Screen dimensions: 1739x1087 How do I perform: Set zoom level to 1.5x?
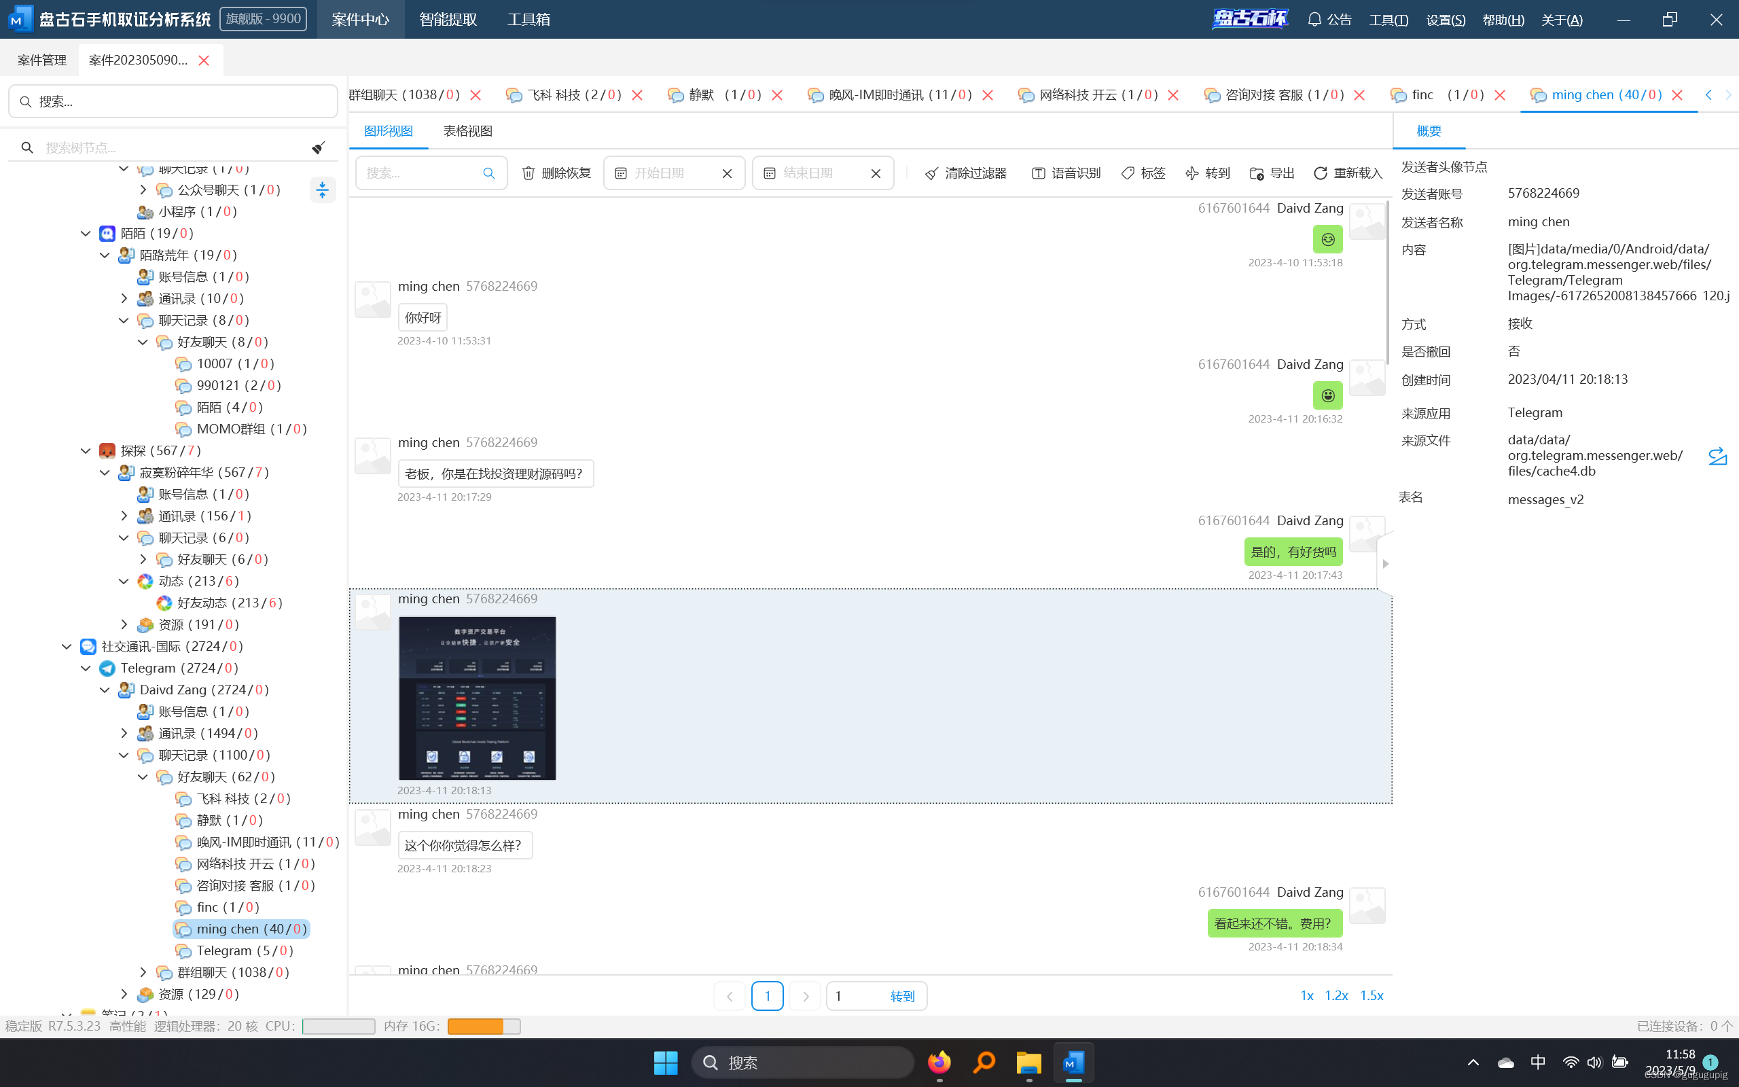click(x=1371, y=996)
